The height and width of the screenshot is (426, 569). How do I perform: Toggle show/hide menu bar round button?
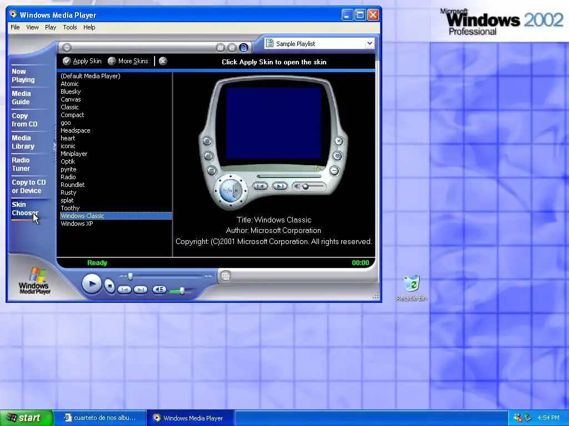pos(67,48)
